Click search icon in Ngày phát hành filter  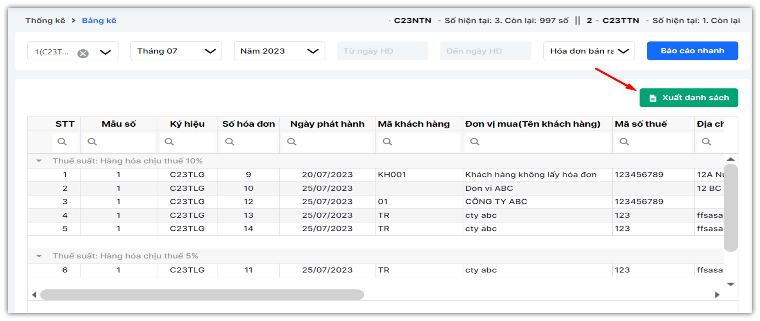point(292,142)
